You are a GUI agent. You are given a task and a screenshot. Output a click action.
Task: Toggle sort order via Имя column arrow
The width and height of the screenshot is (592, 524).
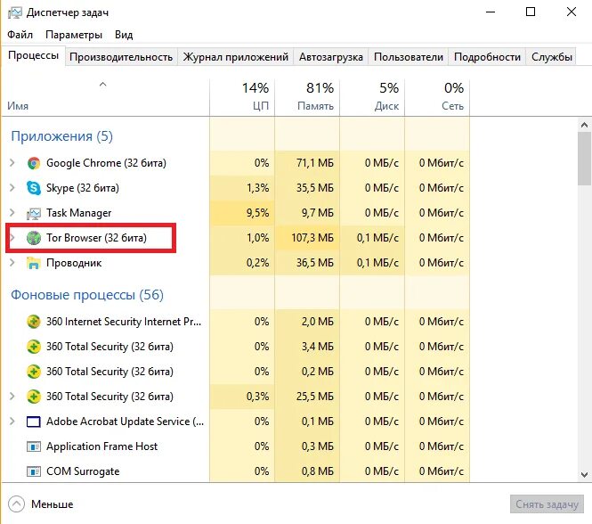102,85
